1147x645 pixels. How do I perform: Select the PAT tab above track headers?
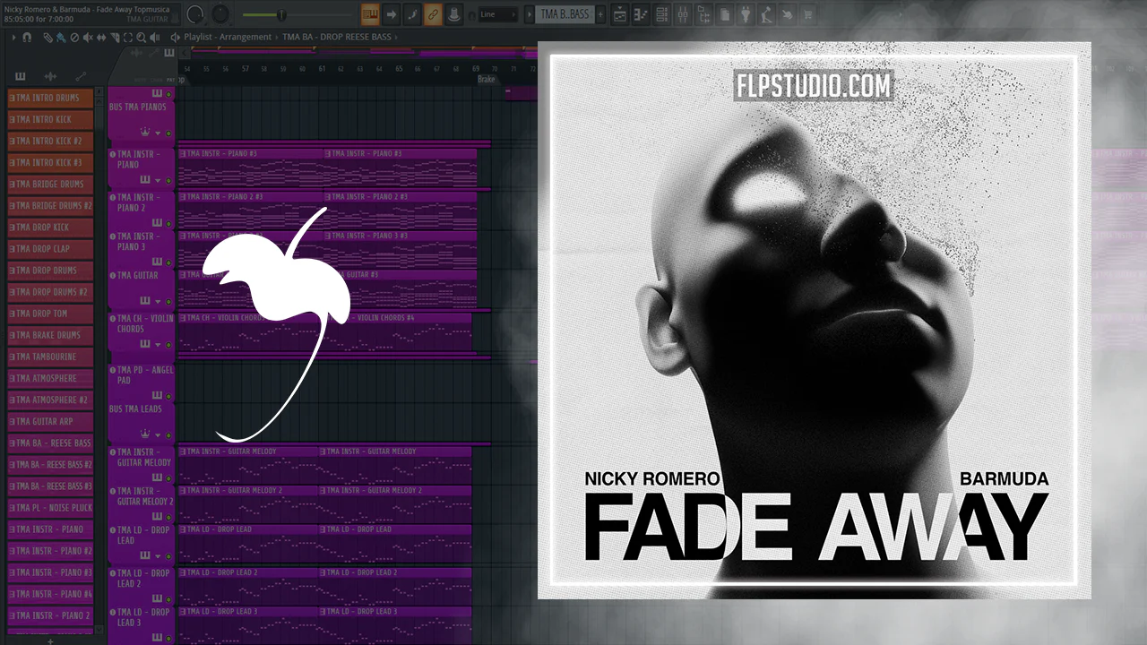[x=169, y=80]
